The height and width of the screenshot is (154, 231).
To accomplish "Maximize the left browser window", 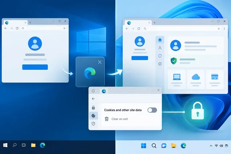I will (x=59, y=21).
